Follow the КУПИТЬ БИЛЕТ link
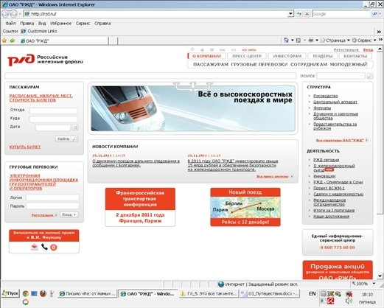The image size is (384, 308). 25,147
